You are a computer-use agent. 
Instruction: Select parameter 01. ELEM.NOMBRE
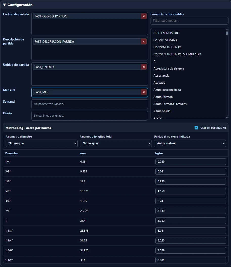pyautogui.click(x=166, y=33)
